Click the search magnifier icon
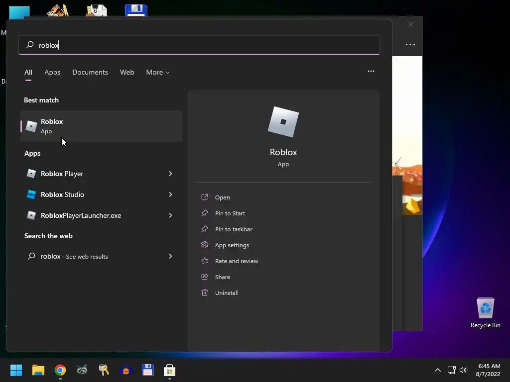Viewport: 510px width, 382px height. [30, 45]
